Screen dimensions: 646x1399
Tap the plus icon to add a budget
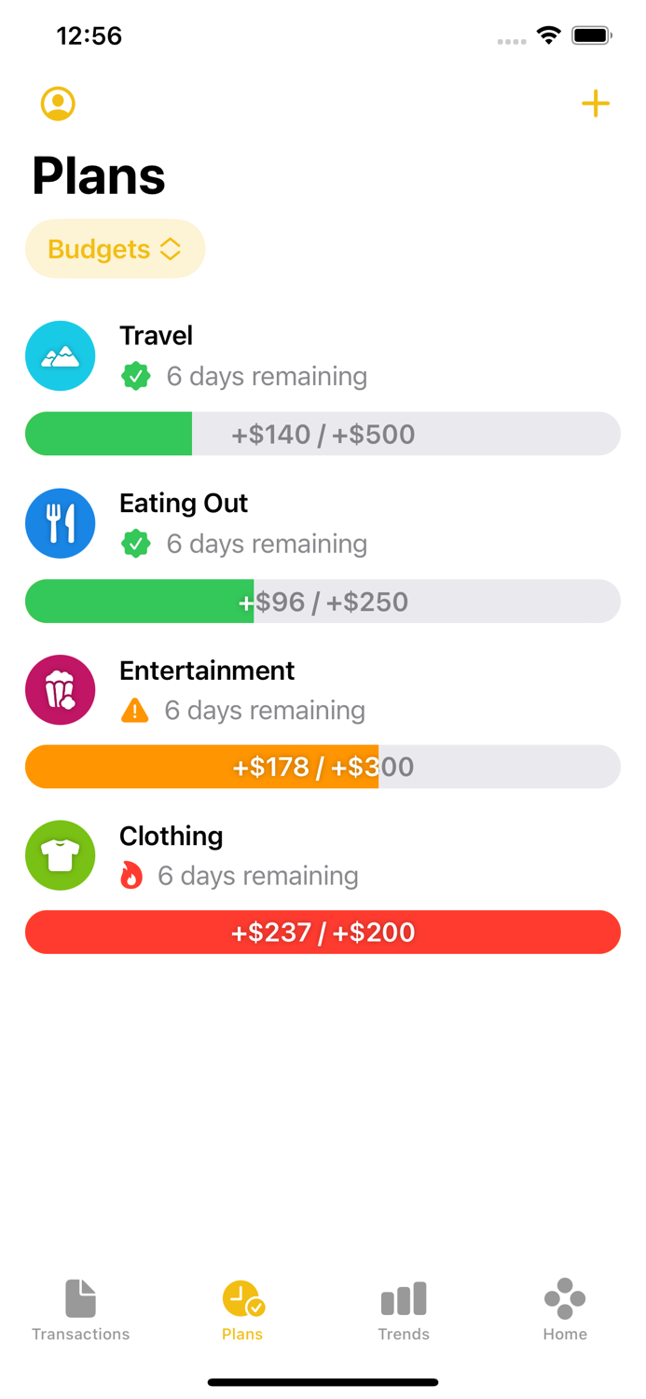pos(595,104)
